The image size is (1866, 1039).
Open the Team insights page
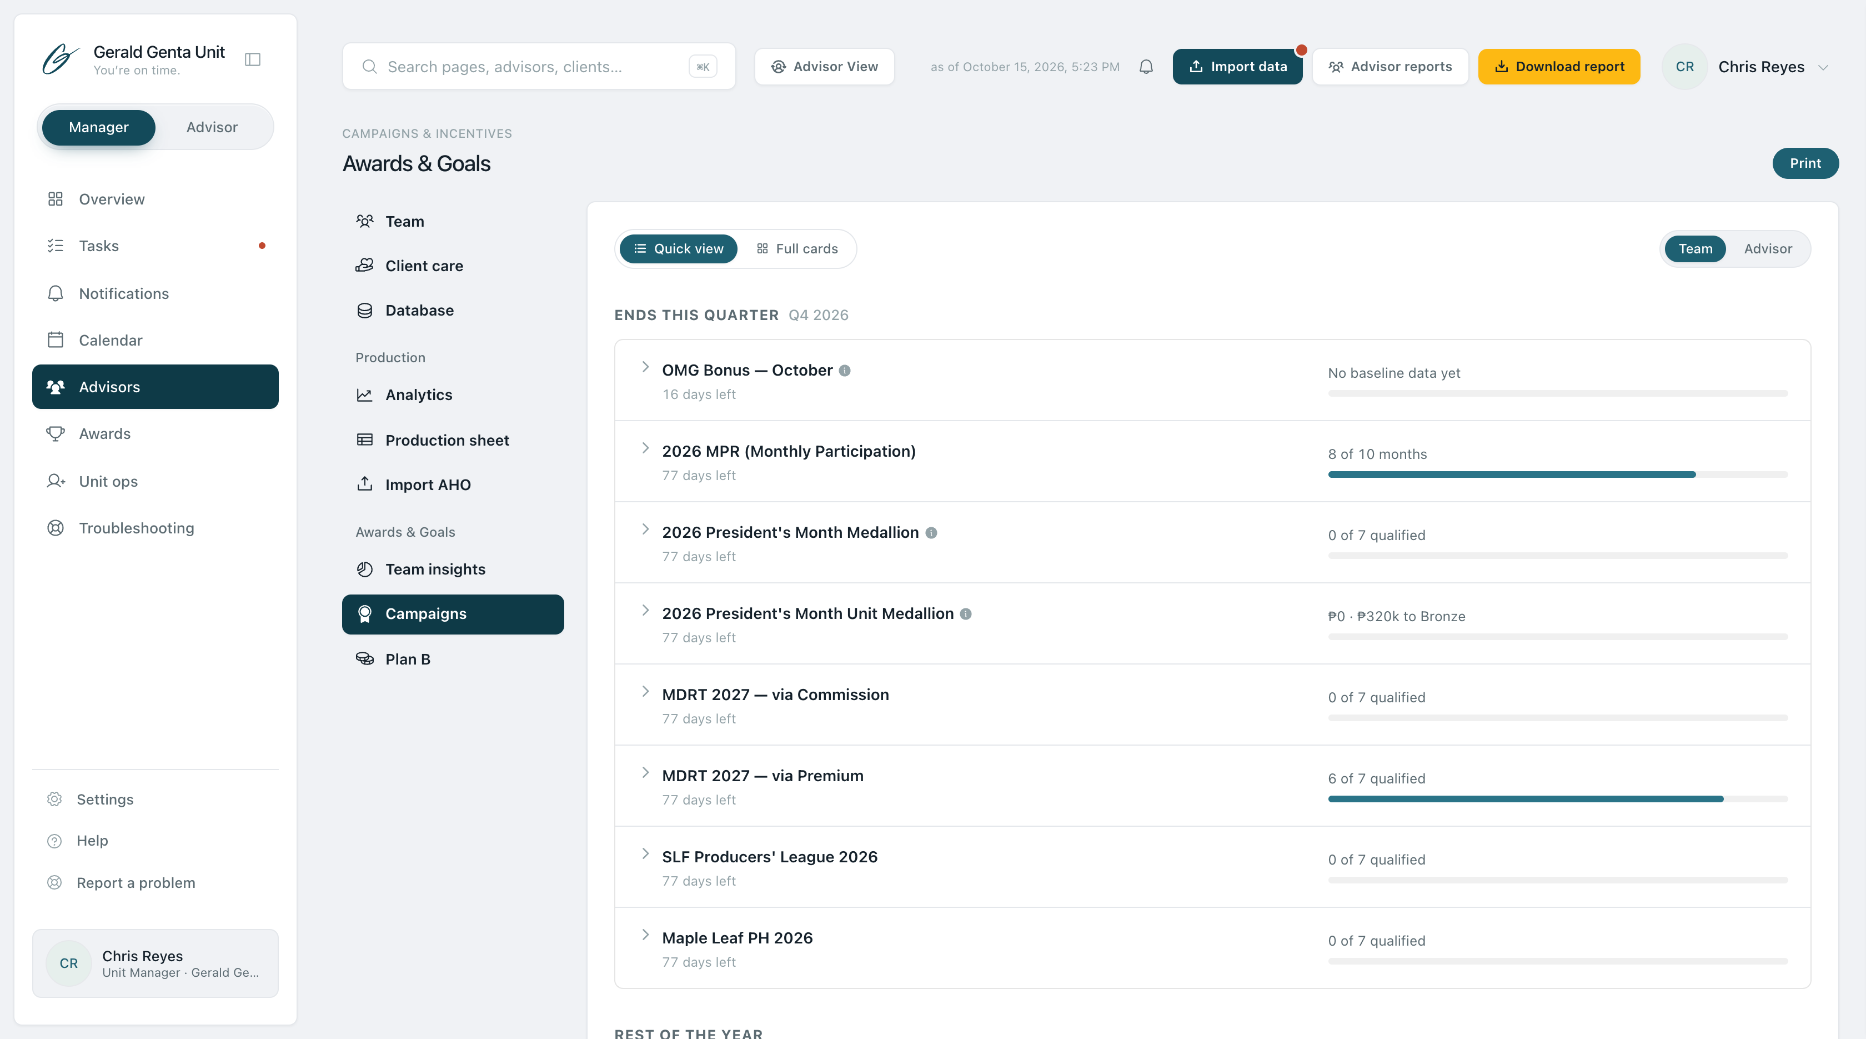[x=453, y=570]
